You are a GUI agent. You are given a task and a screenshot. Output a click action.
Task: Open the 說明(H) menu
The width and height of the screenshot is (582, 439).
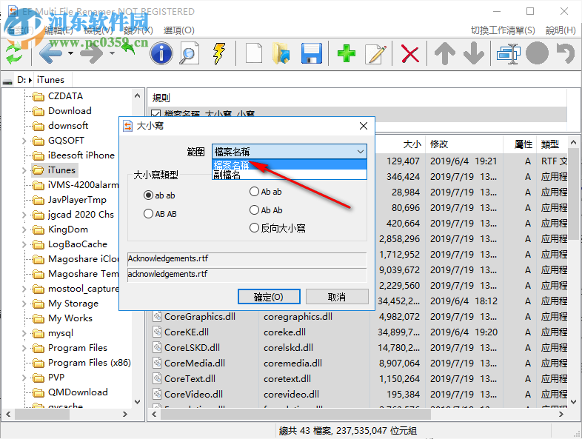561,30
